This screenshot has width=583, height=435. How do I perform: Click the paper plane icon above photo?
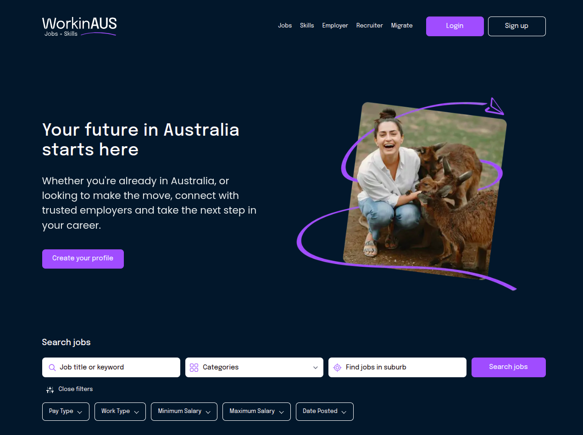click(495, 106)
